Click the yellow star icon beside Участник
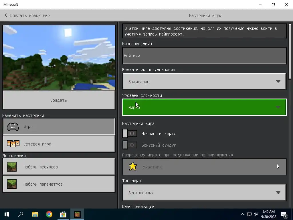Screen dimensions: 293x220 [x=133, y=166]
